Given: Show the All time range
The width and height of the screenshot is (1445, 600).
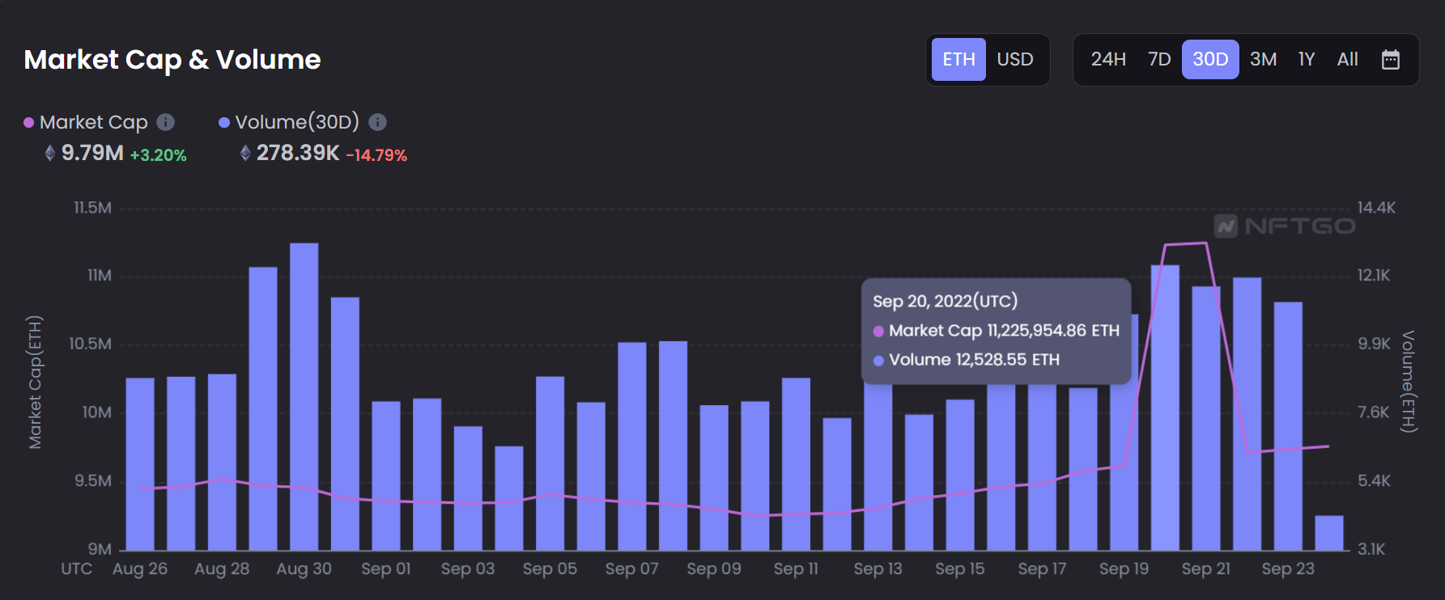Looking at the screenshot, I should 1347,59.
